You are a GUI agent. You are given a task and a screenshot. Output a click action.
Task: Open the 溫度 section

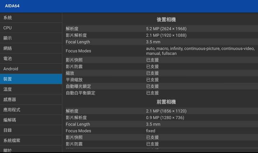pyautogui.click(x=31, y=89)
